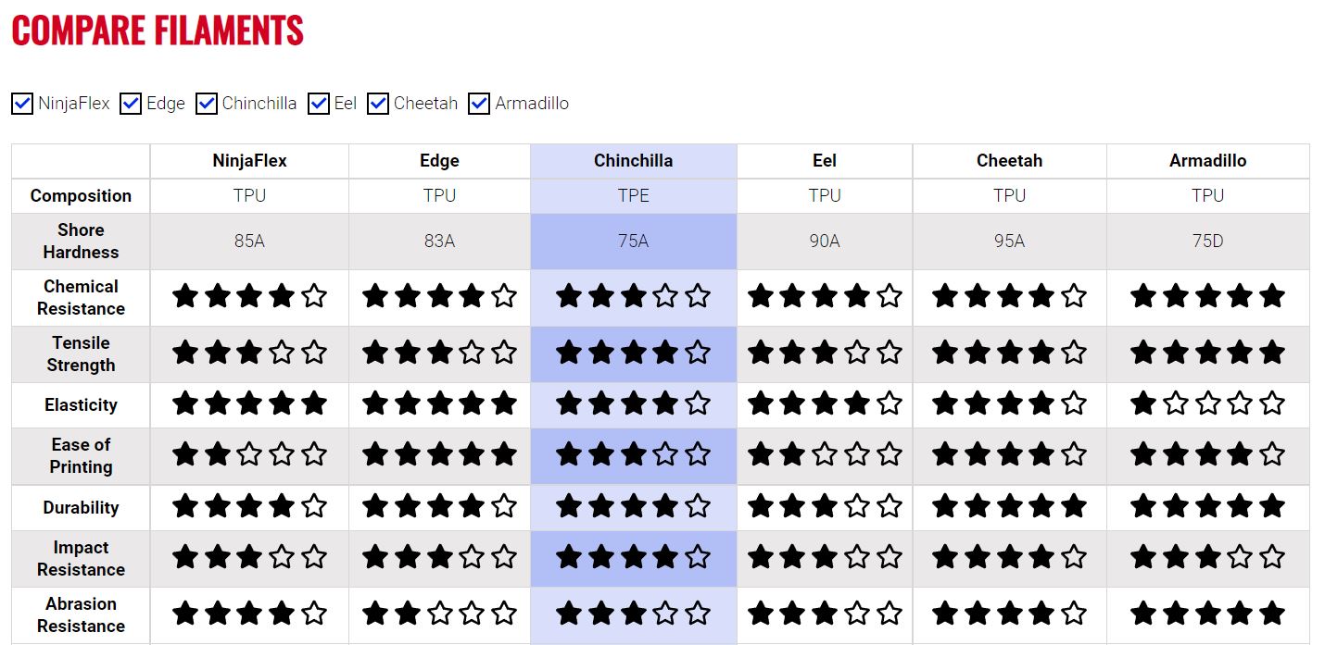The image size is (1325, 645).
Task: Click NinjaFlex's Chemical Resistance star rating
Action: [x=249, y=296]
